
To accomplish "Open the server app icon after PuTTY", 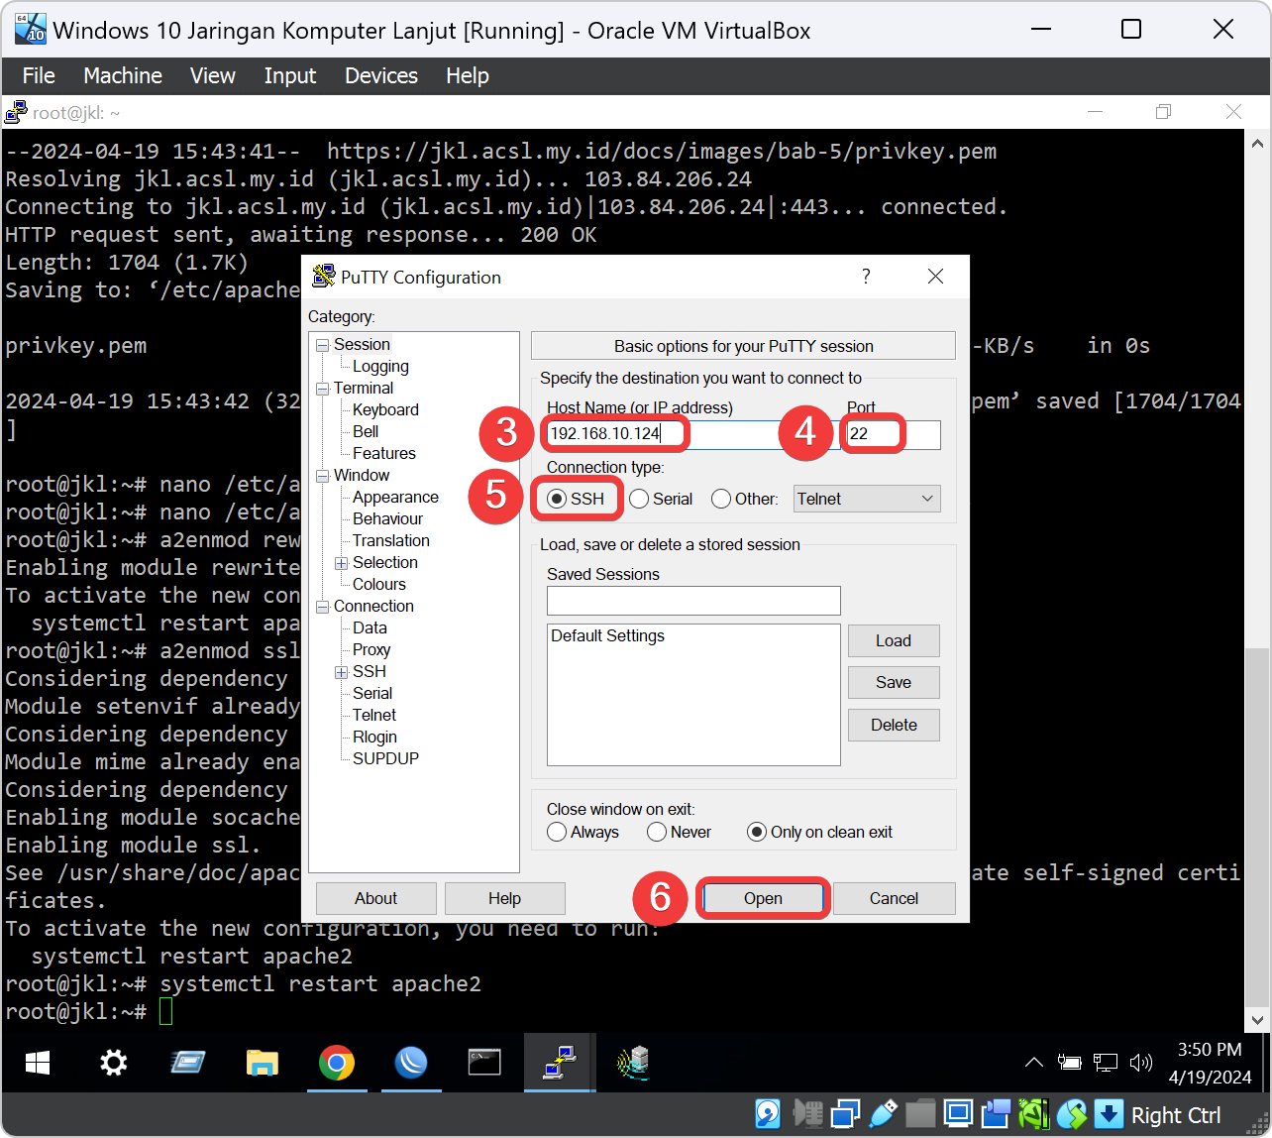I will [633, 1064].
